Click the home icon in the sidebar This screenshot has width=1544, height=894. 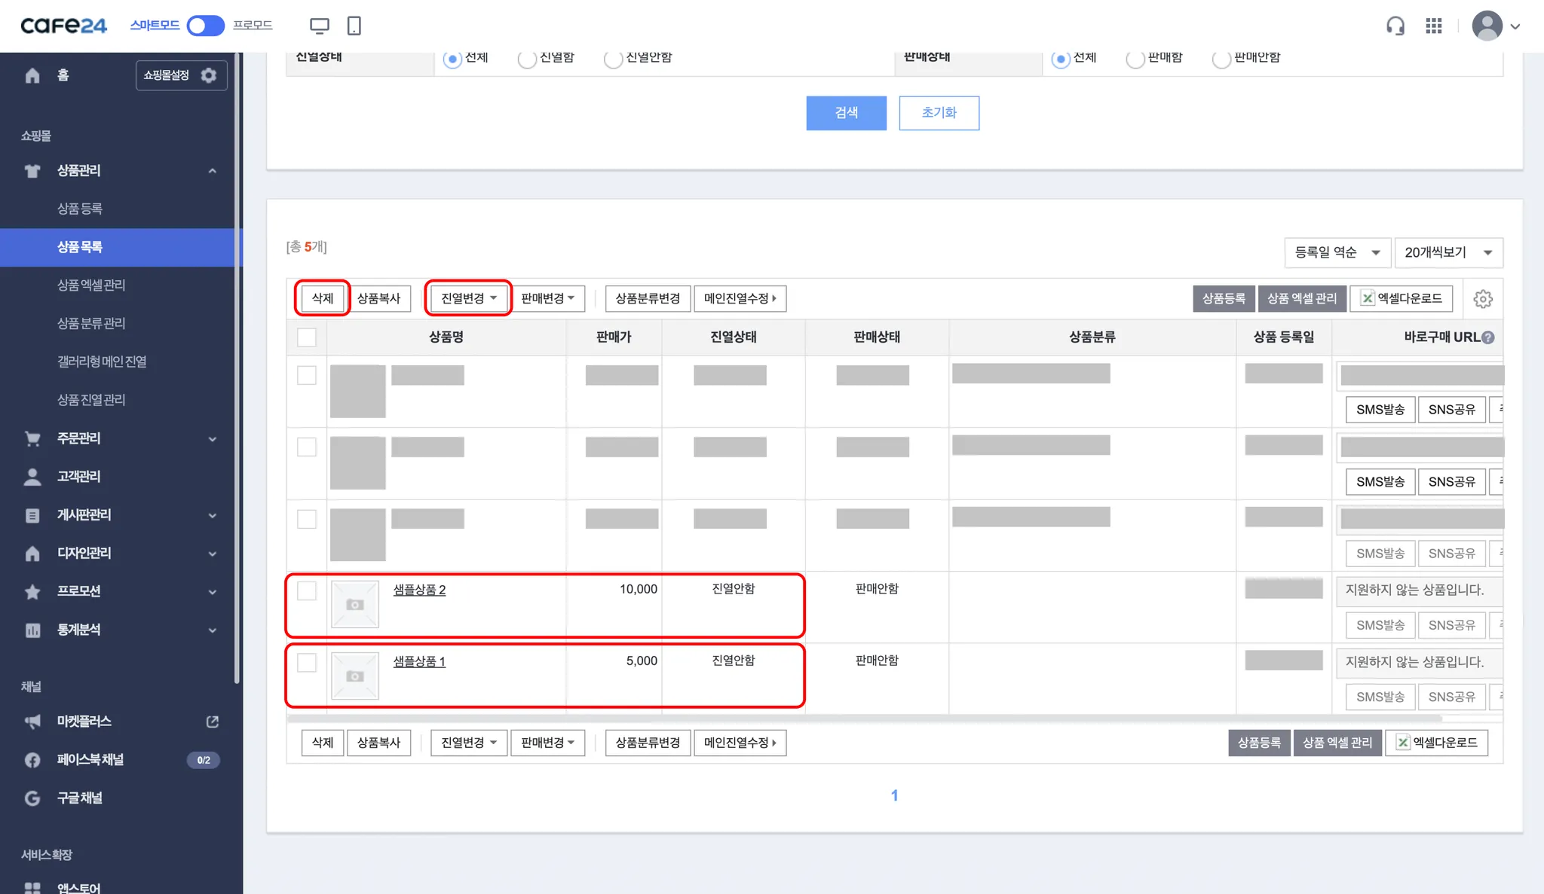pyautogui.click(x=32, y=75)
